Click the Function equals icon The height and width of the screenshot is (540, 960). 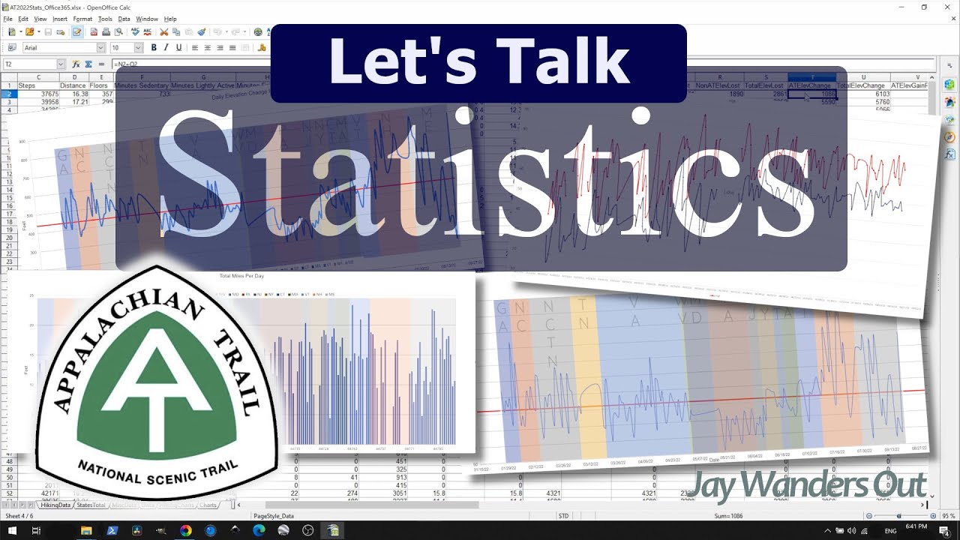coord(102,64)
